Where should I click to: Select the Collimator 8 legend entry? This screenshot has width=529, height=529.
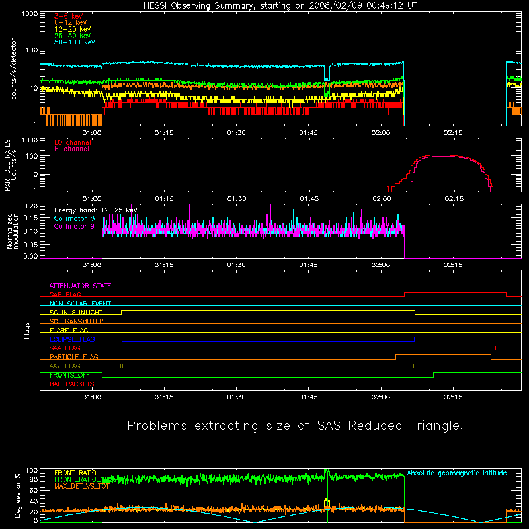coord(74,218)
